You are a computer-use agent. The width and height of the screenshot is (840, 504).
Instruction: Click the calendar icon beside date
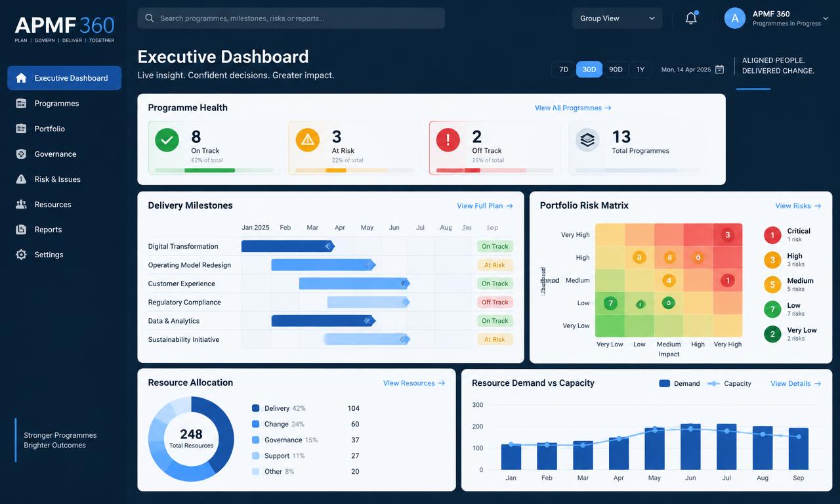719,70
